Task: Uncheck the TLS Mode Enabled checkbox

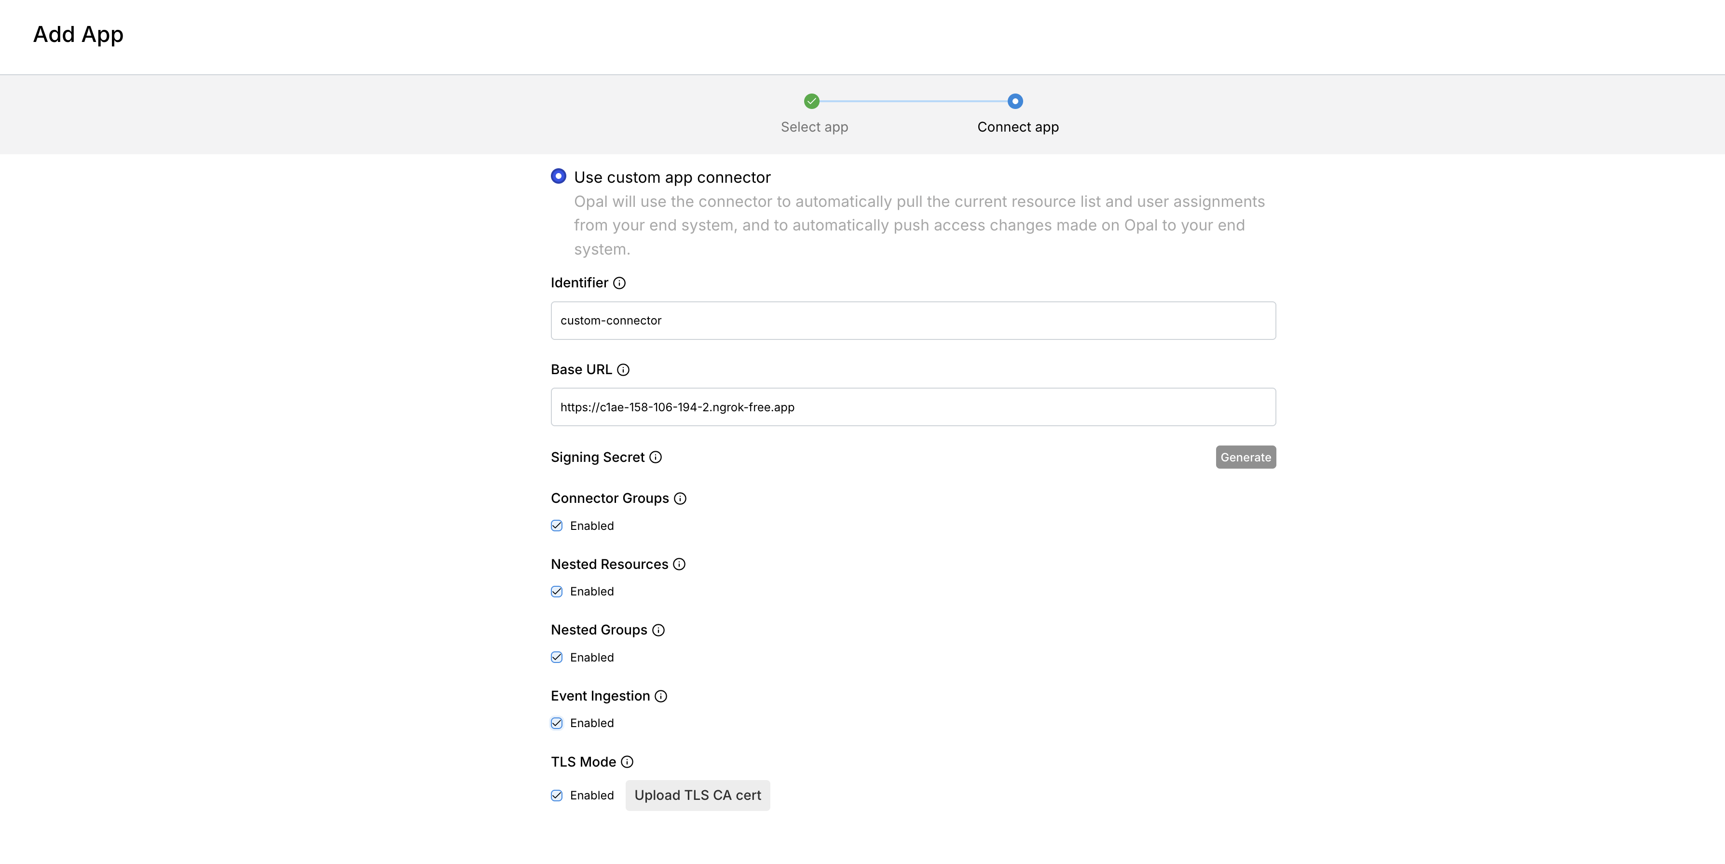Action: pyautogui.click(x=557, y=796)
